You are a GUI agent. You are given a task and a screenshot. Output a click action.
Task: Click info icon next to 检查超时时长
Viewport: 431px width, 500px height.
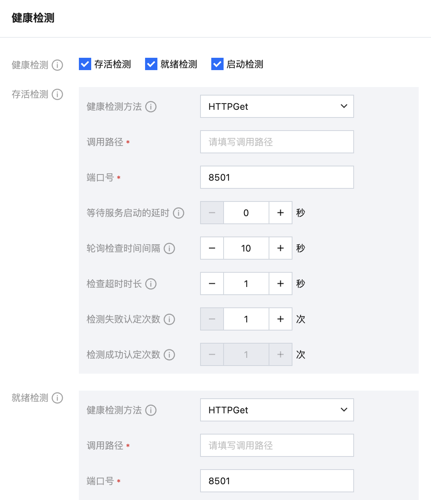pyautogui.click(x=151, y=284)
